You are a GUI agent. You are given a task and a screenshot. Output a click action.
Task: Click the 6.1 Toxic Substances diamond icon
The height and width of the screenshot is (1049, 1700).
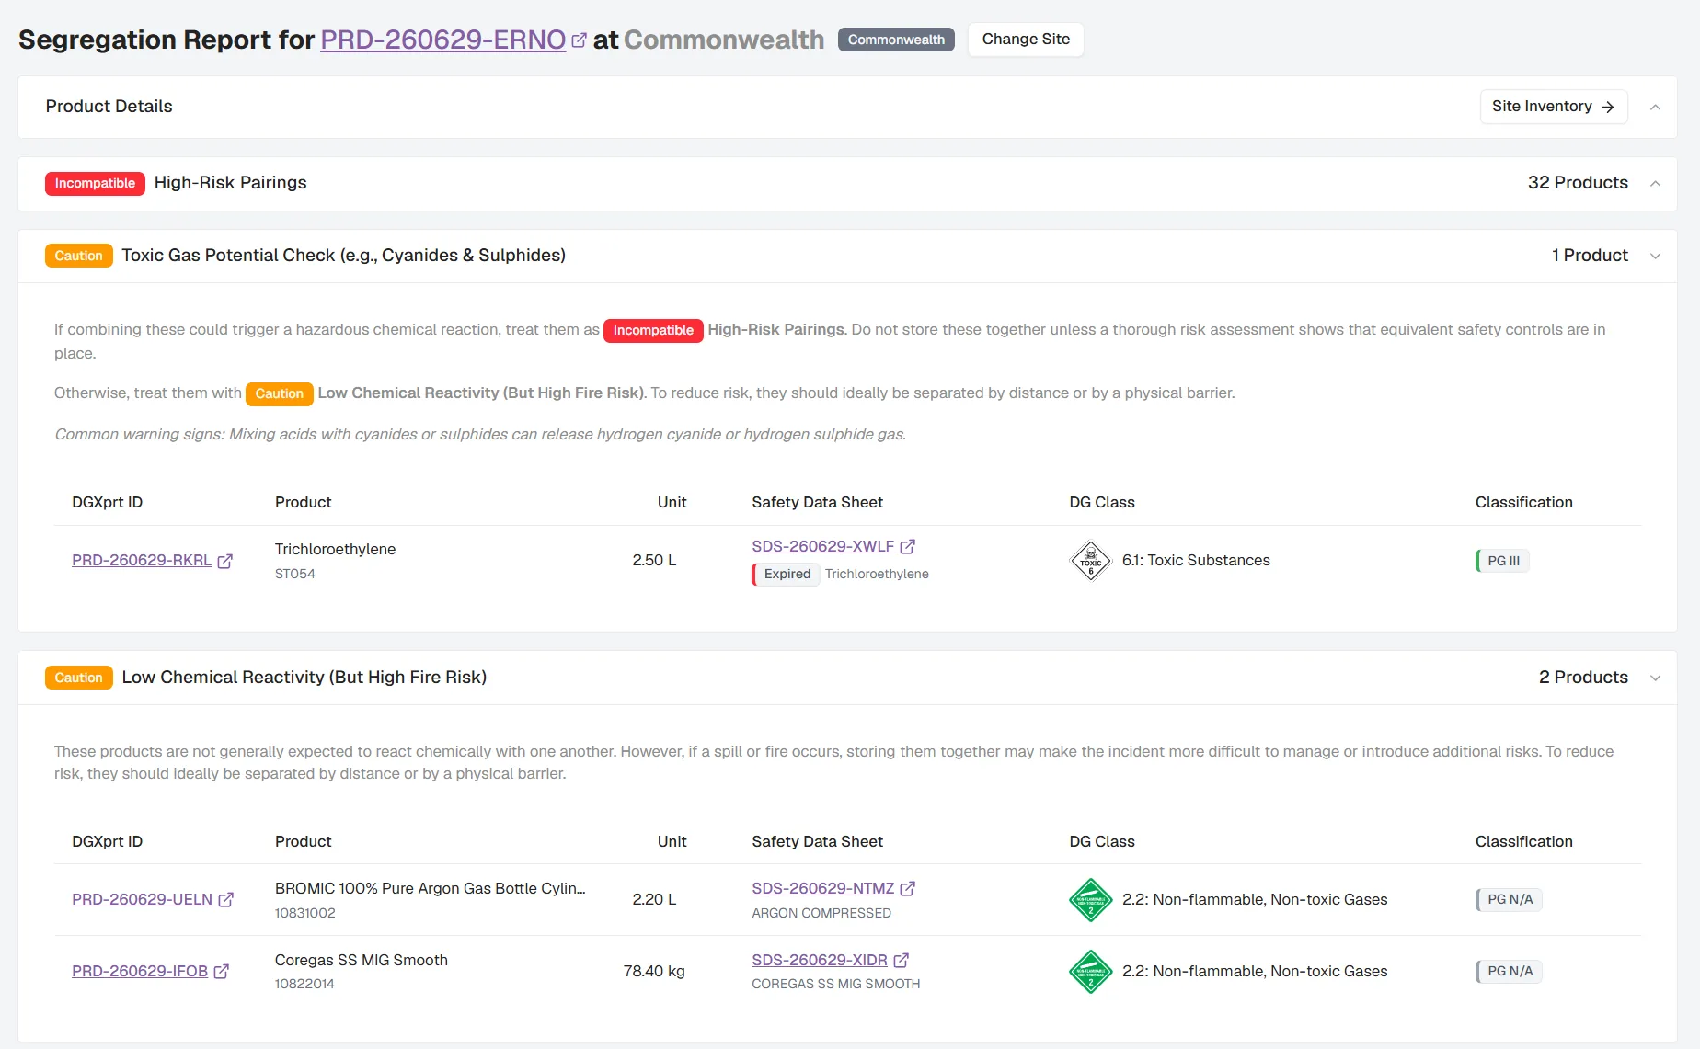[1091, 561]
